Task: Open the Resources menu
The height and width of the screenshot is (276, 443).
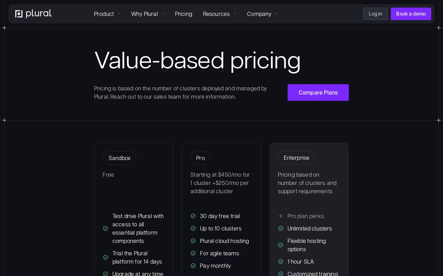Action: [216, 14]
